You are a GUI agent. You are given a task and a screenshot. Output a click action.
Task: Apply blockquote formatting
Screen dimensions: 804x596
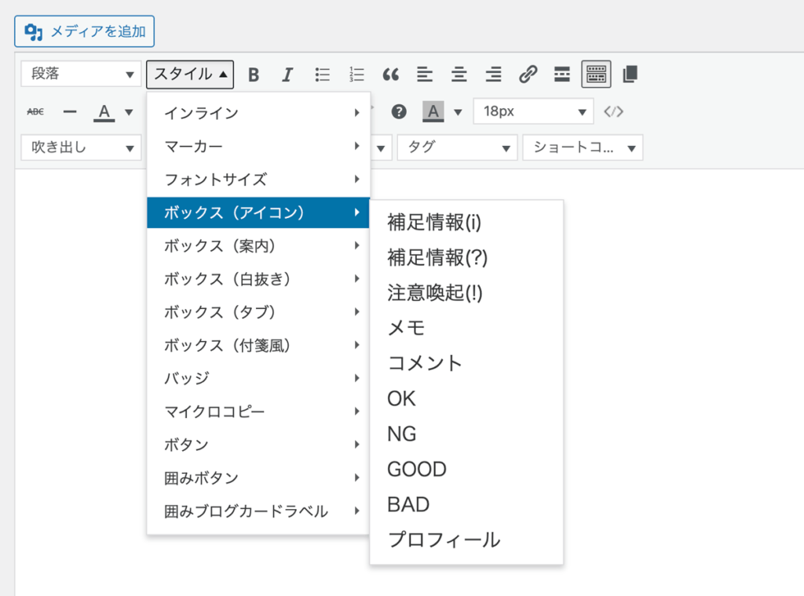tap(391, 74)
